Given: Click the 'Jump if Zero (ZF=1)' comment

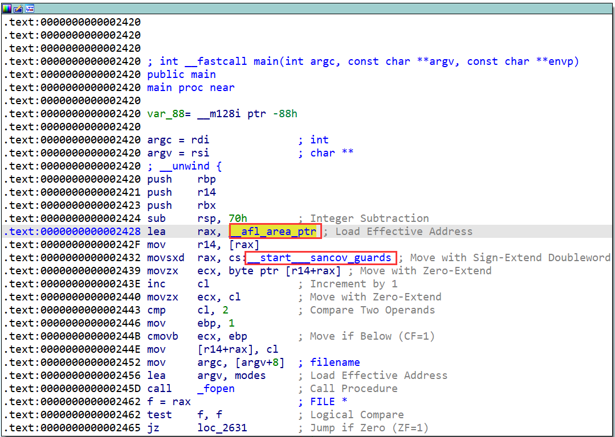Looking at the screenshot, I should click(369, 428).
